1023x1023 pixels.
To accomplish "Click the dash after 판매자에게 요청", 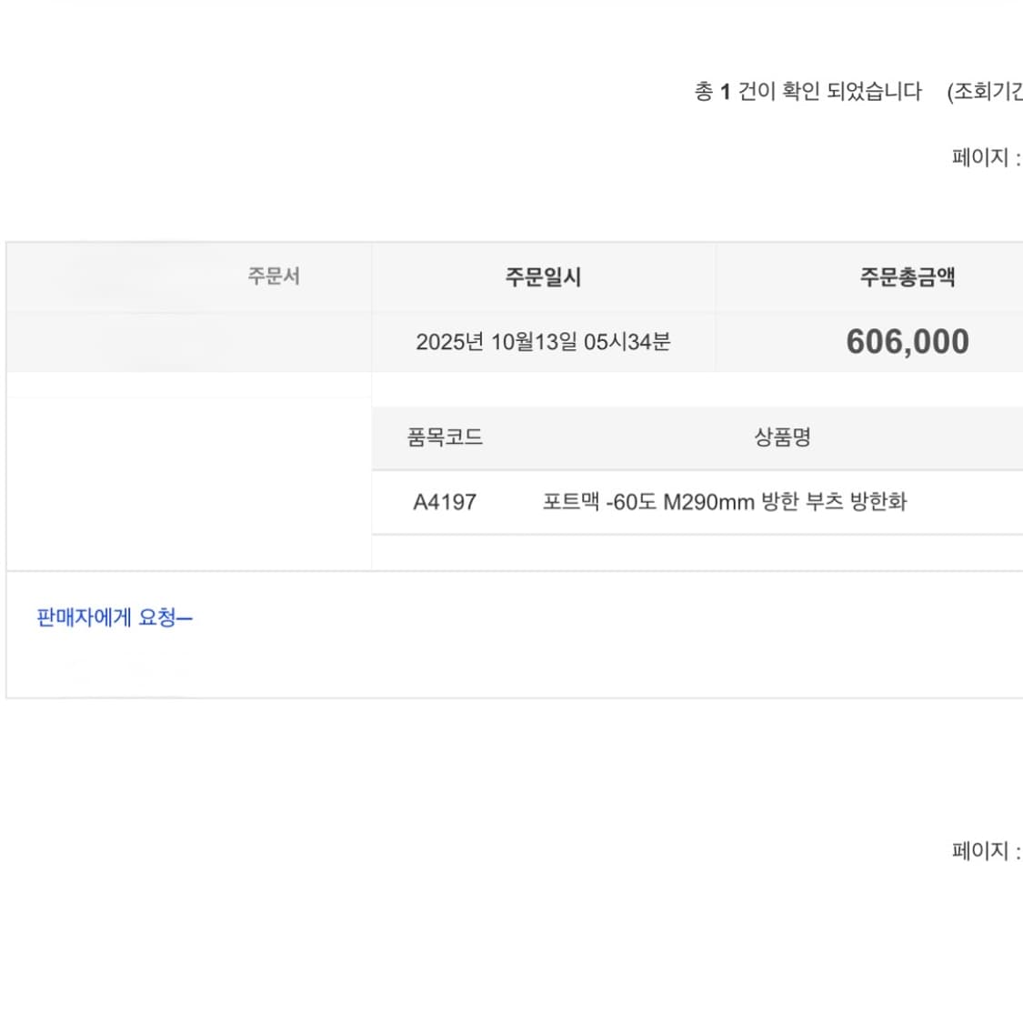I will pyautogui.click(x=185, y=619).
